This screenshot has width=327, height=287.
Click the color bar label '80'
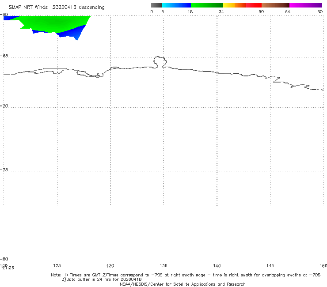pyautogui.click(x=320, y=11)
